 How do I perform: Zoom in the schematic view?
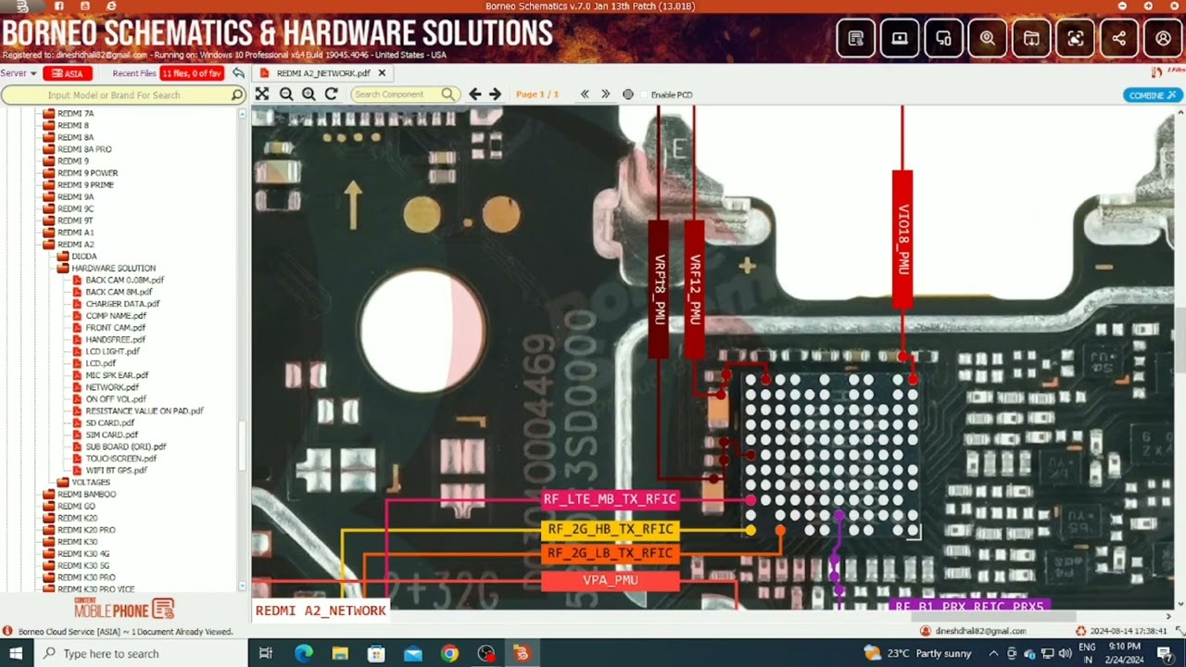(309, 94)
